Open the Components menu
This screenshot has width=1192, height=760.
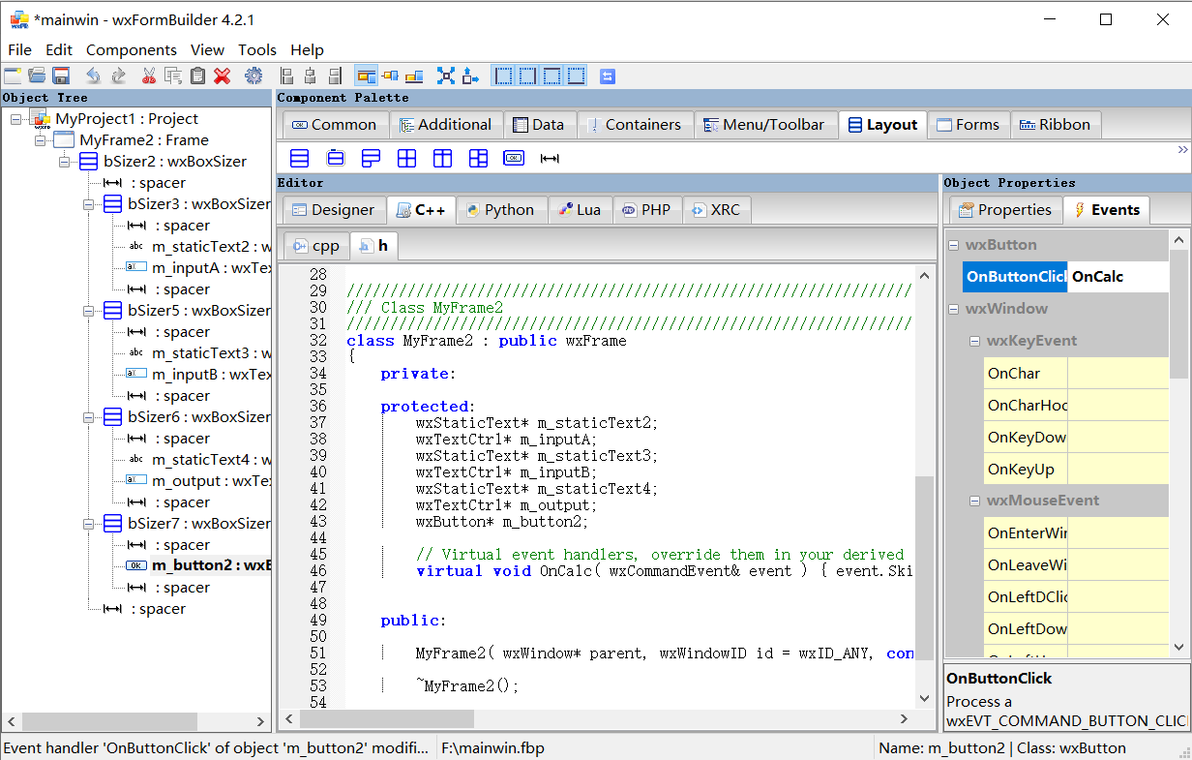(x=131, y=49)
